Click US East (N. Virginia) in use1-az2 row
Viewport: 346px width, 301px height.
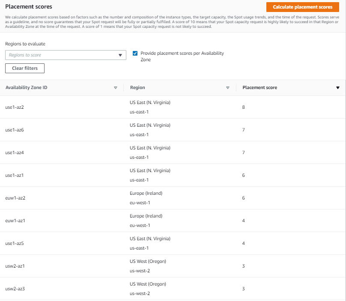pos(150,103)
